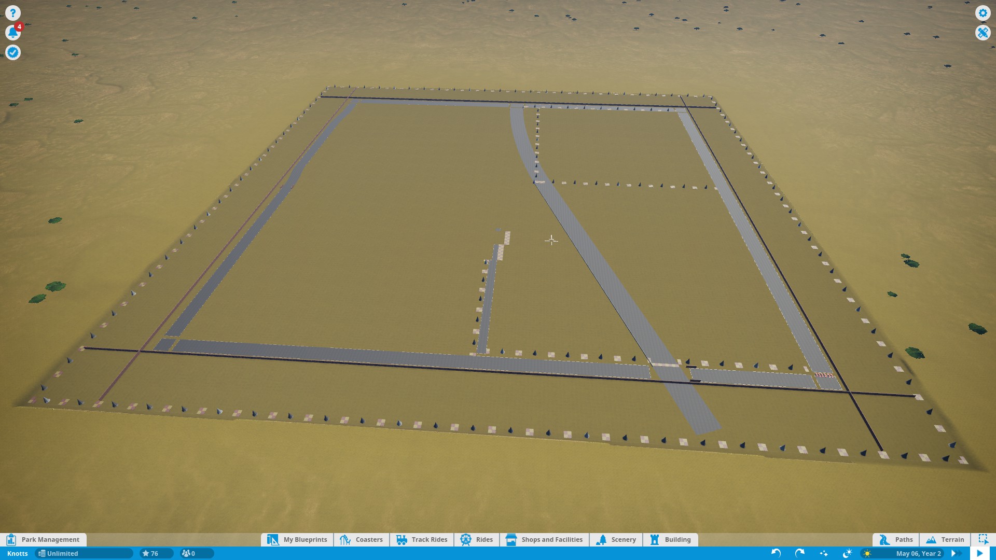Click the park rating star showing 76

[x=156, y=554]
